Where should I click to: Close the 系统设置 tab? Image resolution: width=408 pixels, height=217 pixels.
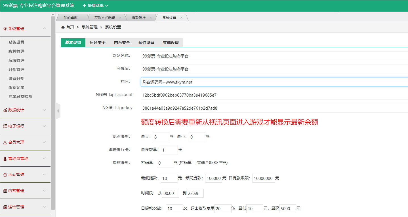click(x=181, y=18)
